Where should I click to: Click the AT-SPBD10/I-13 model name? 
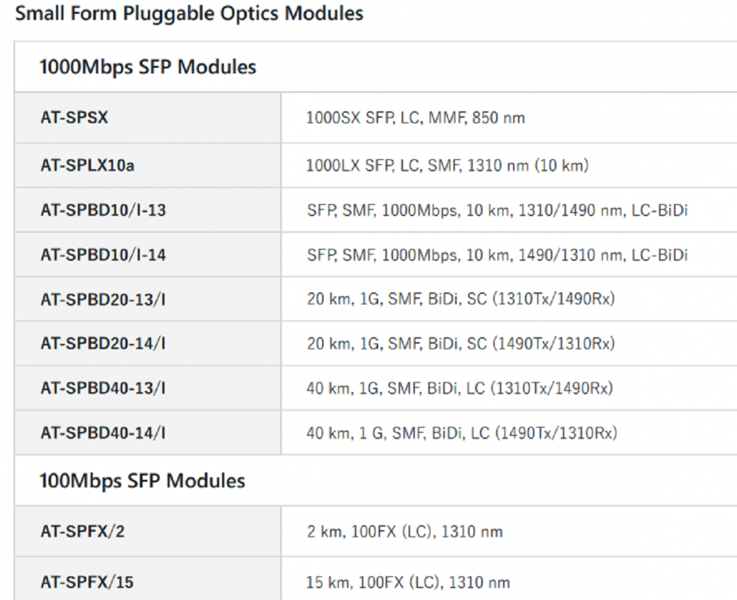(x=103, y=210)
